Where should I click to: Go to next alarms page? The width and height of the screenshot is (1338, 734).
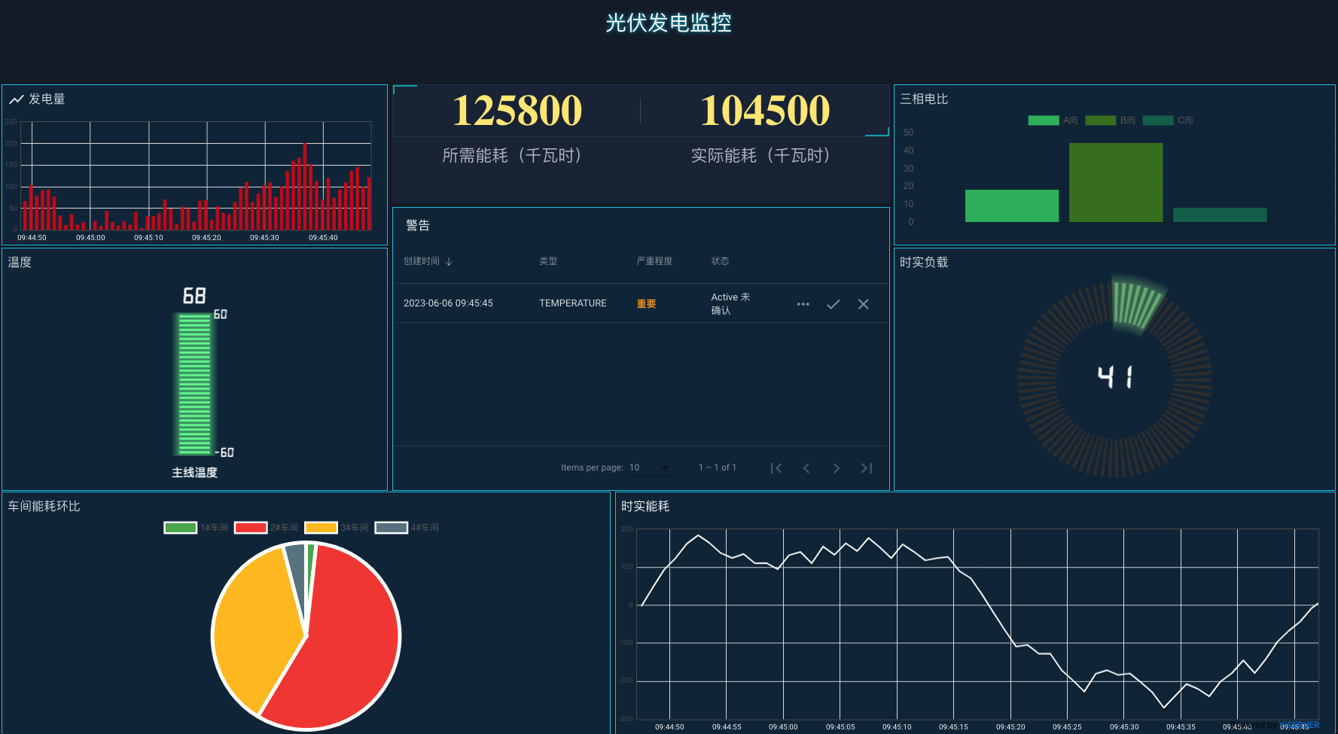[837, 468]
